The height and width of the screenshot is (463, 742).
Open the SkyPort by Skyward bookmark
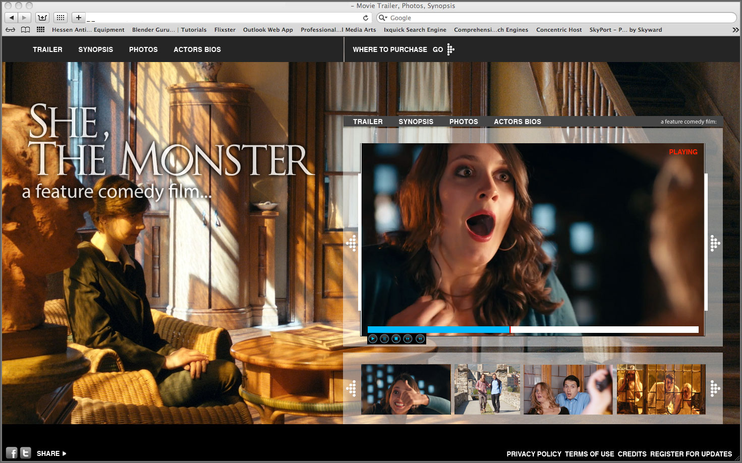[626, 30]
